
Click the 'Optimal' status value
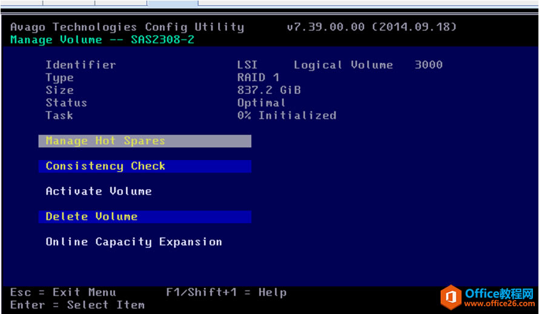(x=261, y=103)
